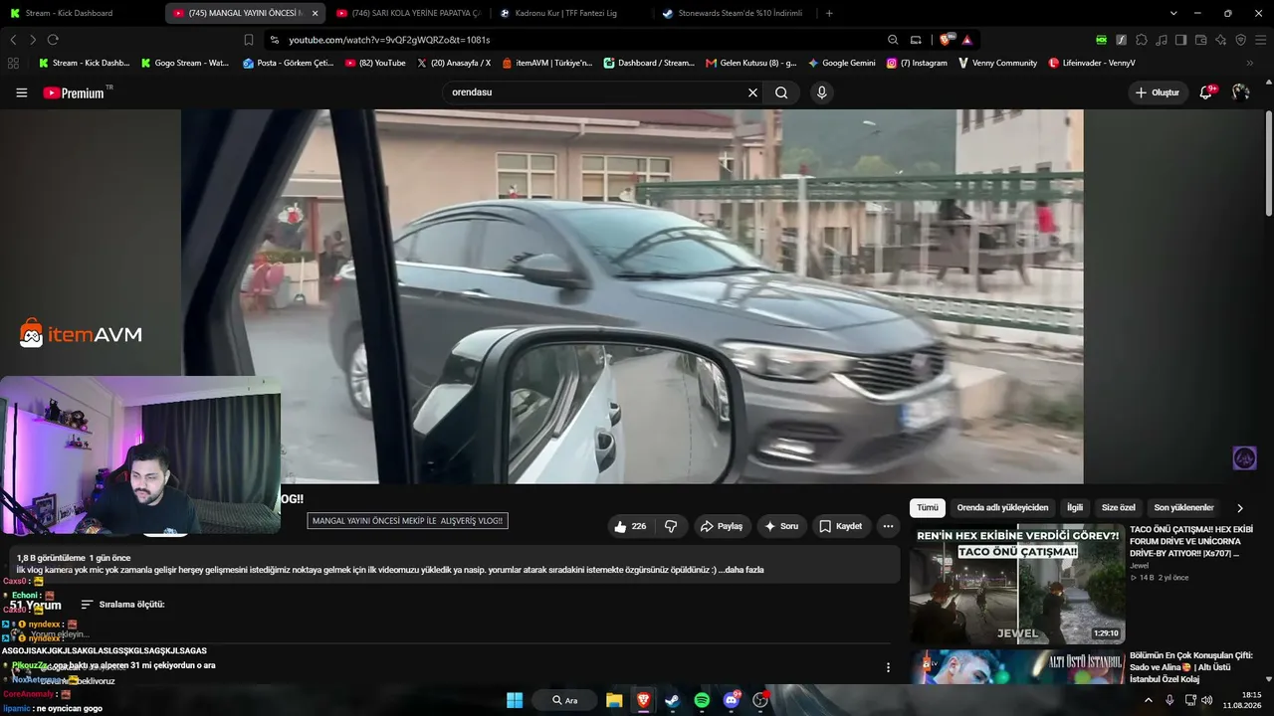Viewport: 1274px width, 716px height.
Task: Open the media control music note icon
Action: point(1162,40)
